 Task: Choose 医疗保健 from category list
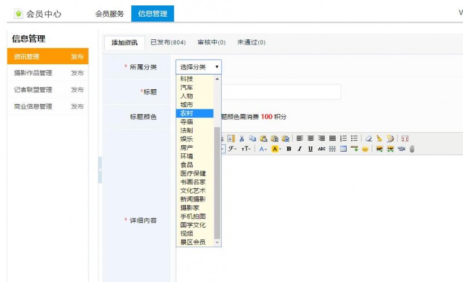coord(193,173)
